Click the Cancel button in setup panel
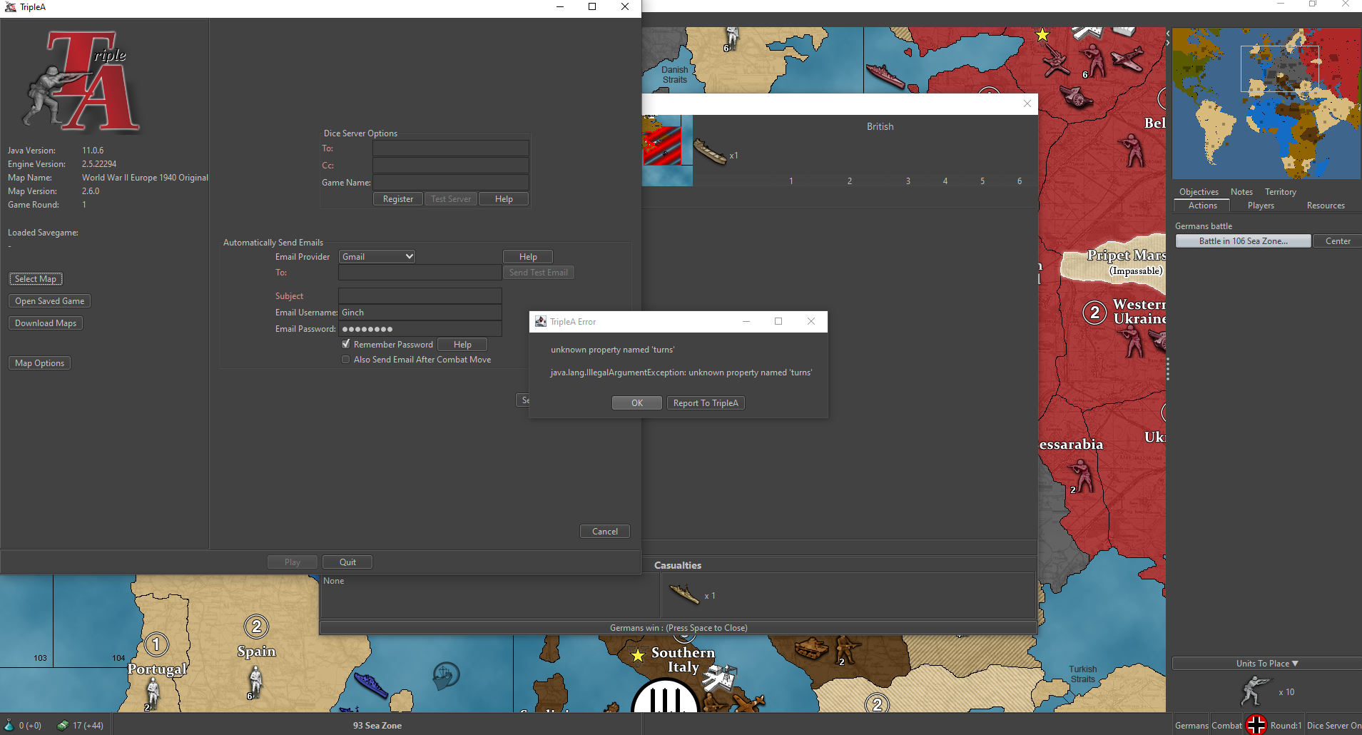 point(605,532)
